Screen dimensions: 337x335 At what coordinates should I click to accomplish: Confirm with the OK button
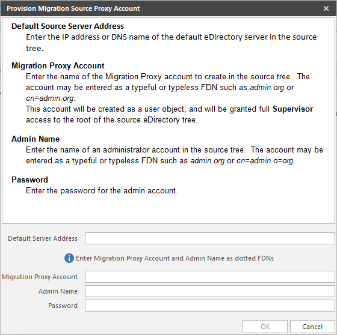265,327
